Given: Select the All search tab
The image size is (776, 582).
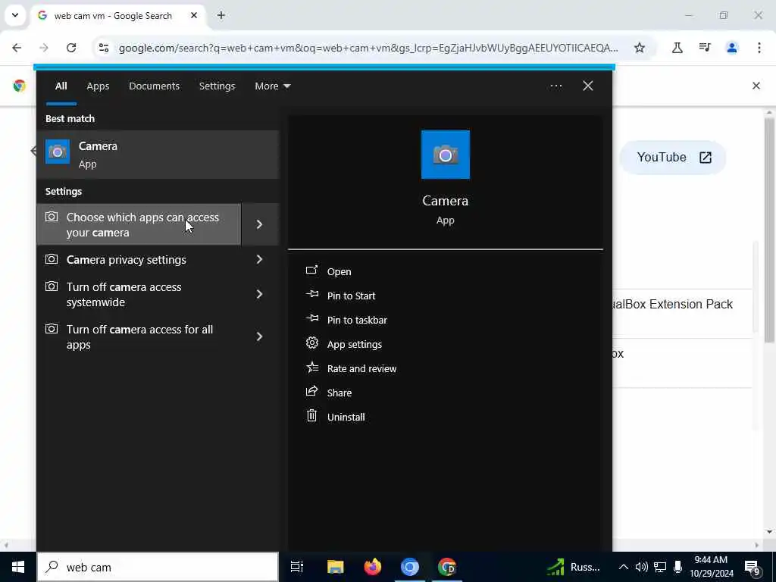Looking at the screenshot, I should 61,86.
